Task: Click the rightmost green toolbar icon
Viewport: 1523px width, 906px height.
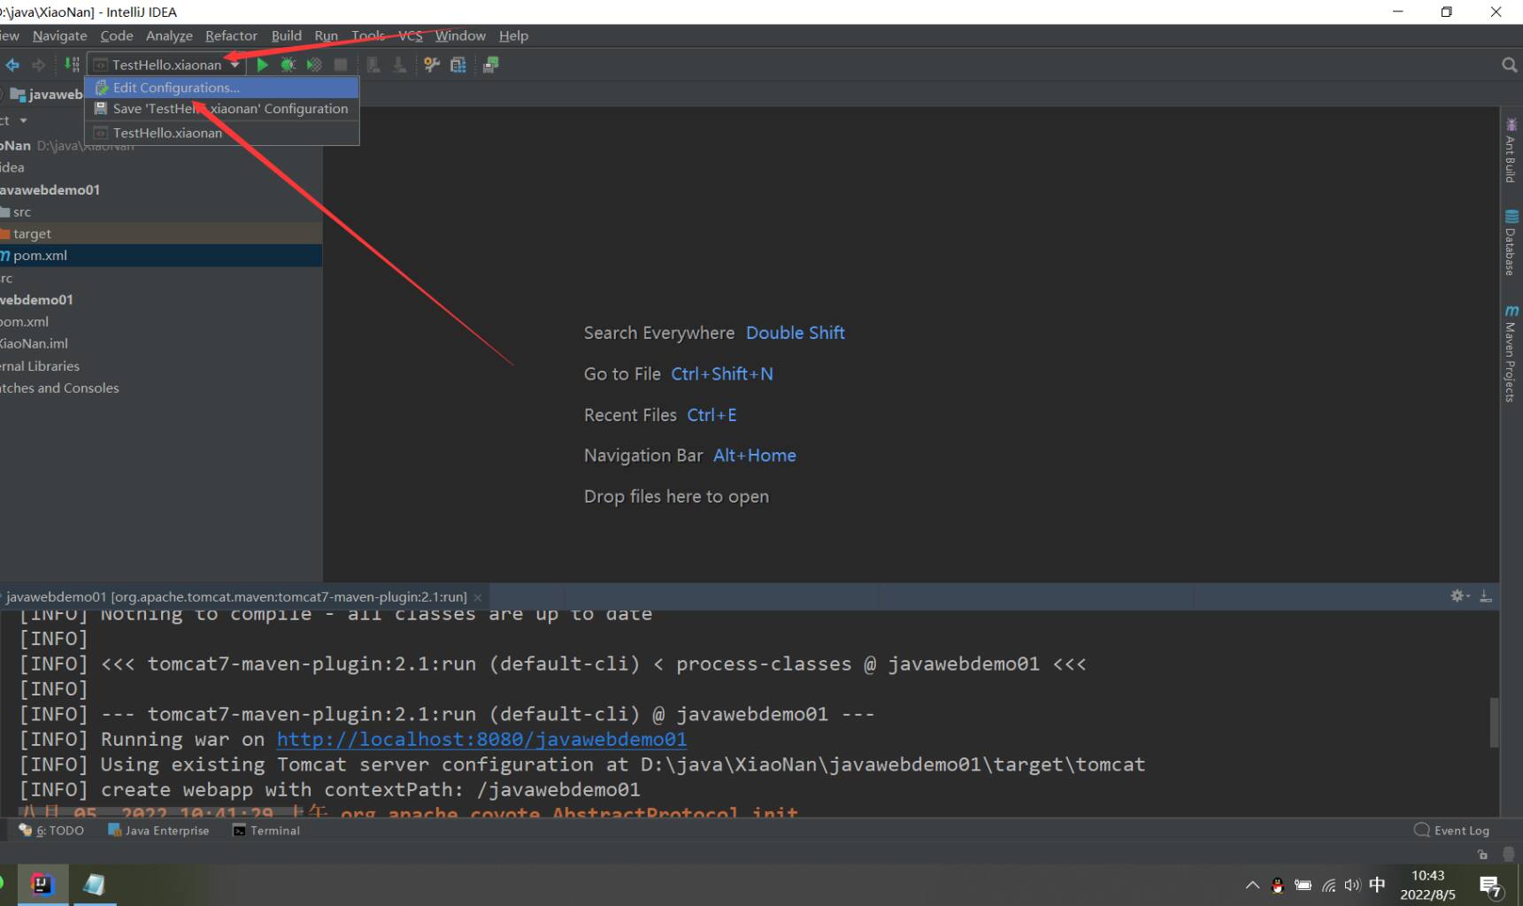Action: (x=490, y=65)
